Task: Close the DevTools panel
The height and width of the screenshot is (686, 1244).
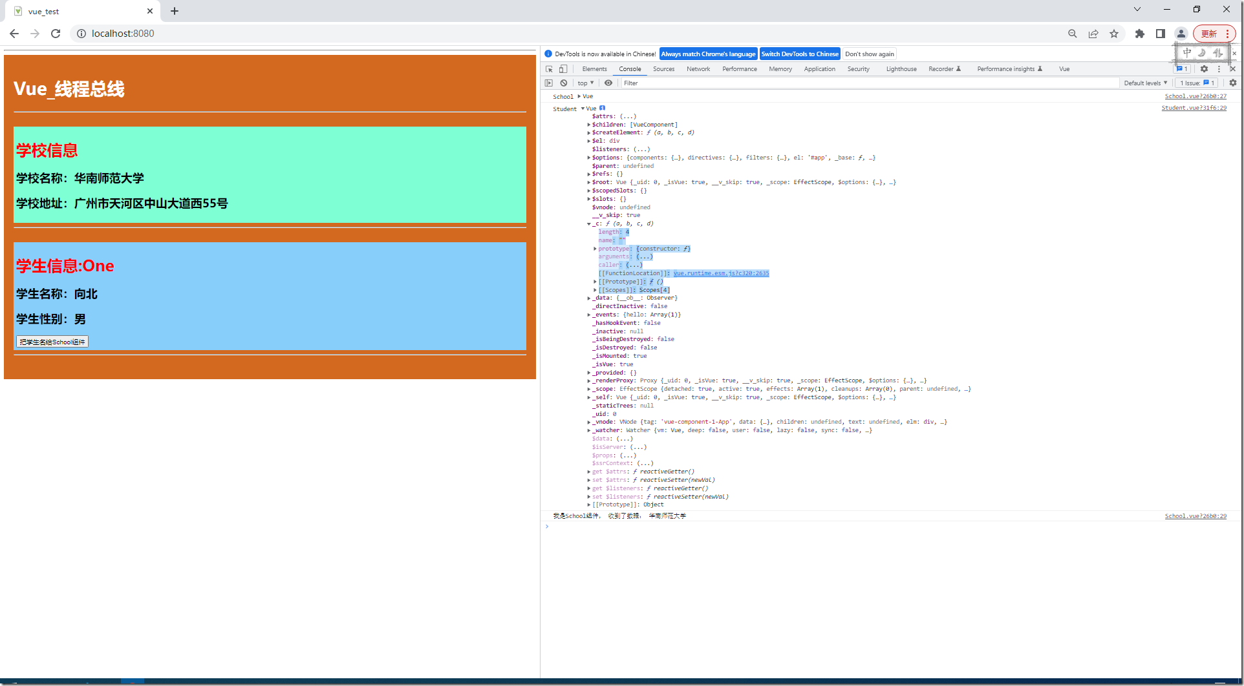Action: tap(1233, 69)
